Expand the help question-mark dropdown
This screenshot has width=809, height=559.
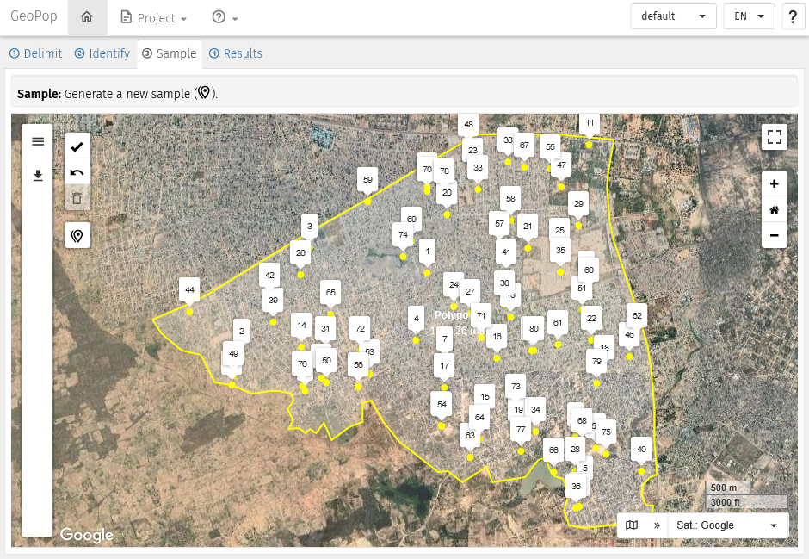pos(225,18)
